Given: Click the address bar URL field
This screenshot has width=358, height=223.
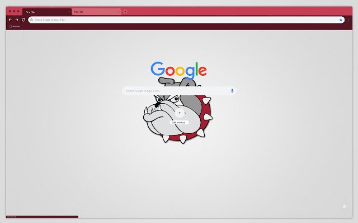Looking at the screenshot, I should tap(186, 20).
